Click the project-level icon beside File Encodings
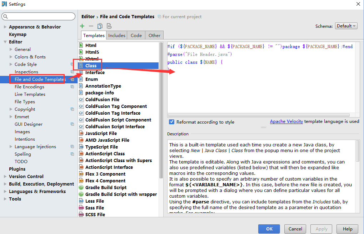The height and width of the screenshot is (234, 364). coord(72,87)
